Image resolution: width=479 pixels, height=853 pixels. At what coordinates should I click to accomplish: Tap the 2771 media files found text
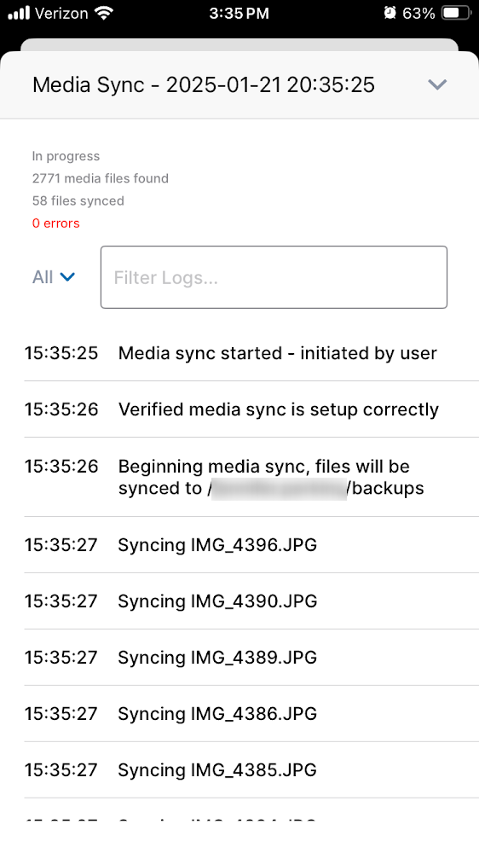100,178
